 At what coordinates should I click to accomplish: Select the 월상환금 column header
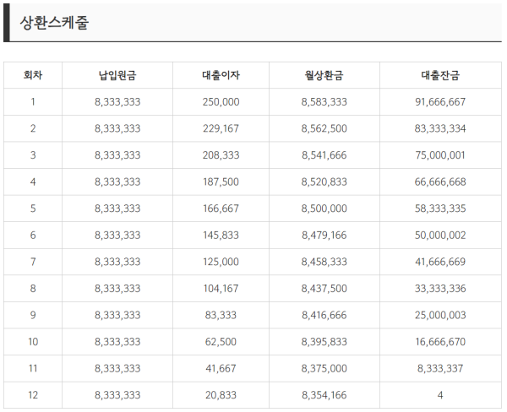coord(324,75)
